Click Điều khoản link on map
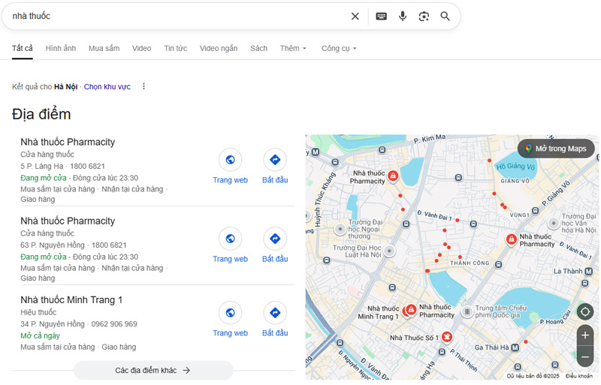The height and width of the screenshot is (385, 601). point(579,376)
